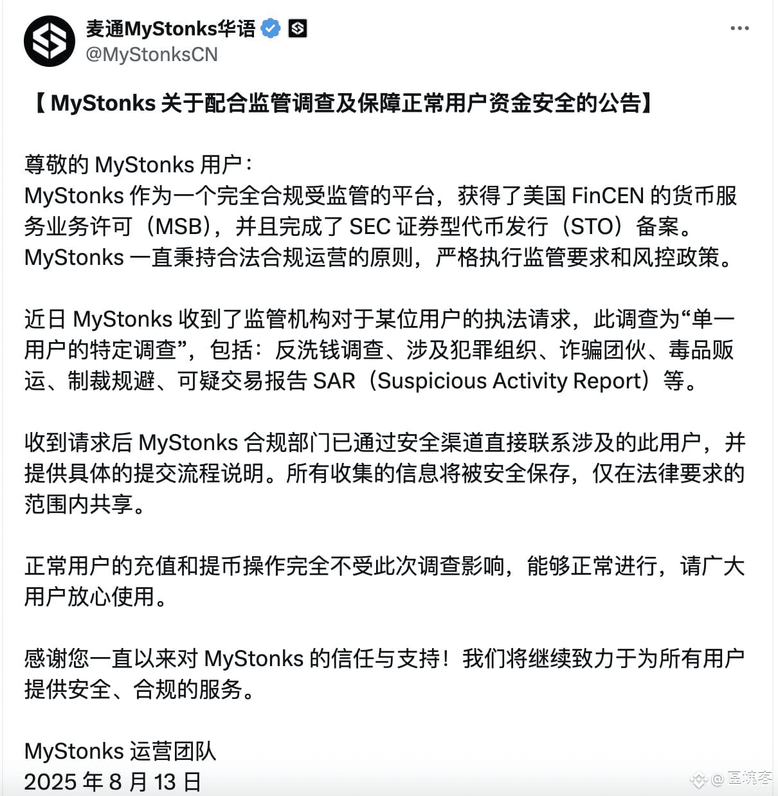Click the word FinCEN in first paragraph
The height and width of the screenshot is (796, 778).
(608, 195)
